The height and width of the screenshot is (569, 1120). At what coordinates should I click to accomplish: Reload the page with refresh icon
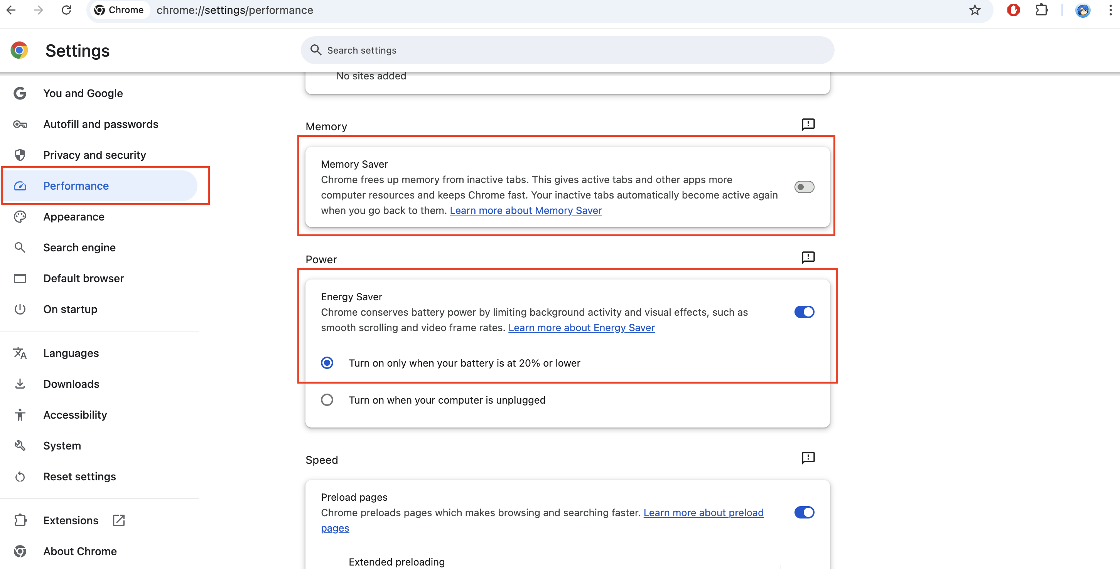click(x=66, y=10)
